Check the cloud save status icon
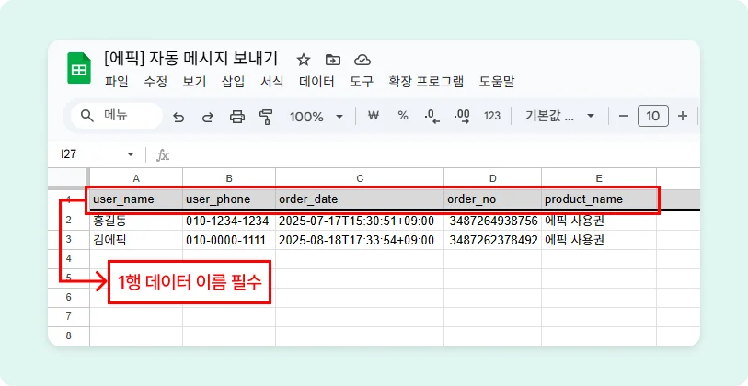748x386 pixels. [x=362, y=60]
